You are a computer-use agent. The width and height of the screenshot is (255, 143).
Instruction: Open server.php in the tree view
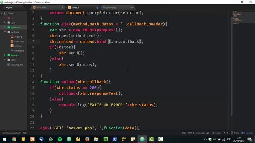pos(18,50)
